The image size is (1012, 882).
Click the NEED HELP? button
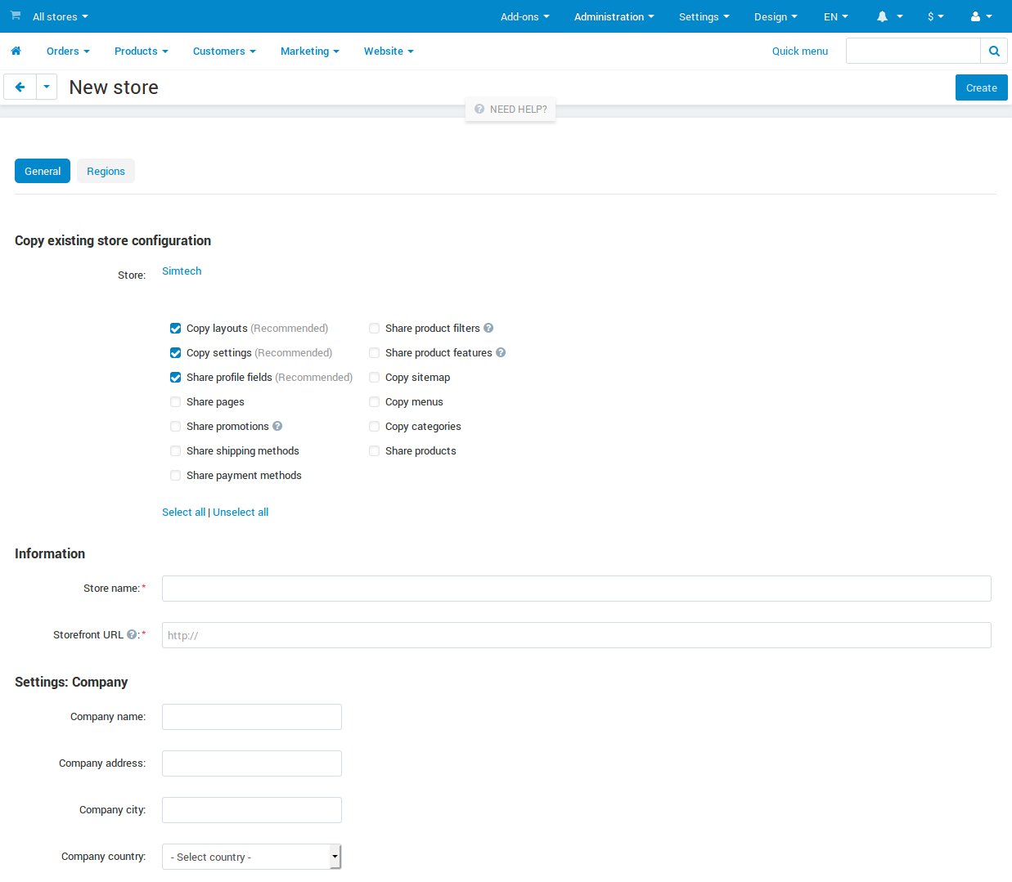tap(510, 109)
